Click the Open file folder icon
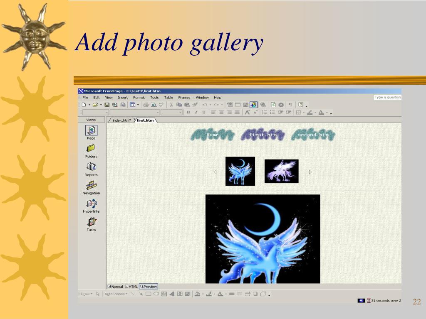This screenshot has height=319, width=426. (x=95, y=105)
